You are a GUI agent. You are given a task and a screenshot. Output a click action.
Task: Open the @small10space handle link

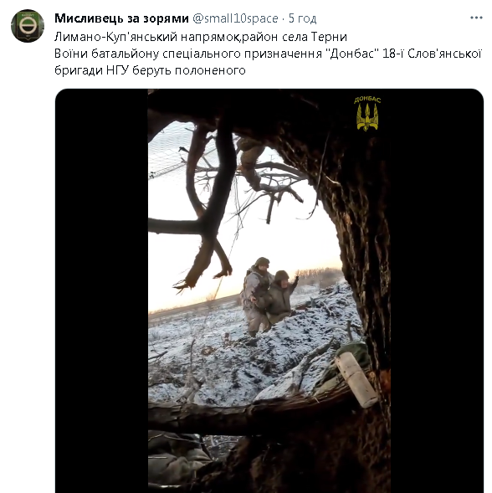[235, 18]
